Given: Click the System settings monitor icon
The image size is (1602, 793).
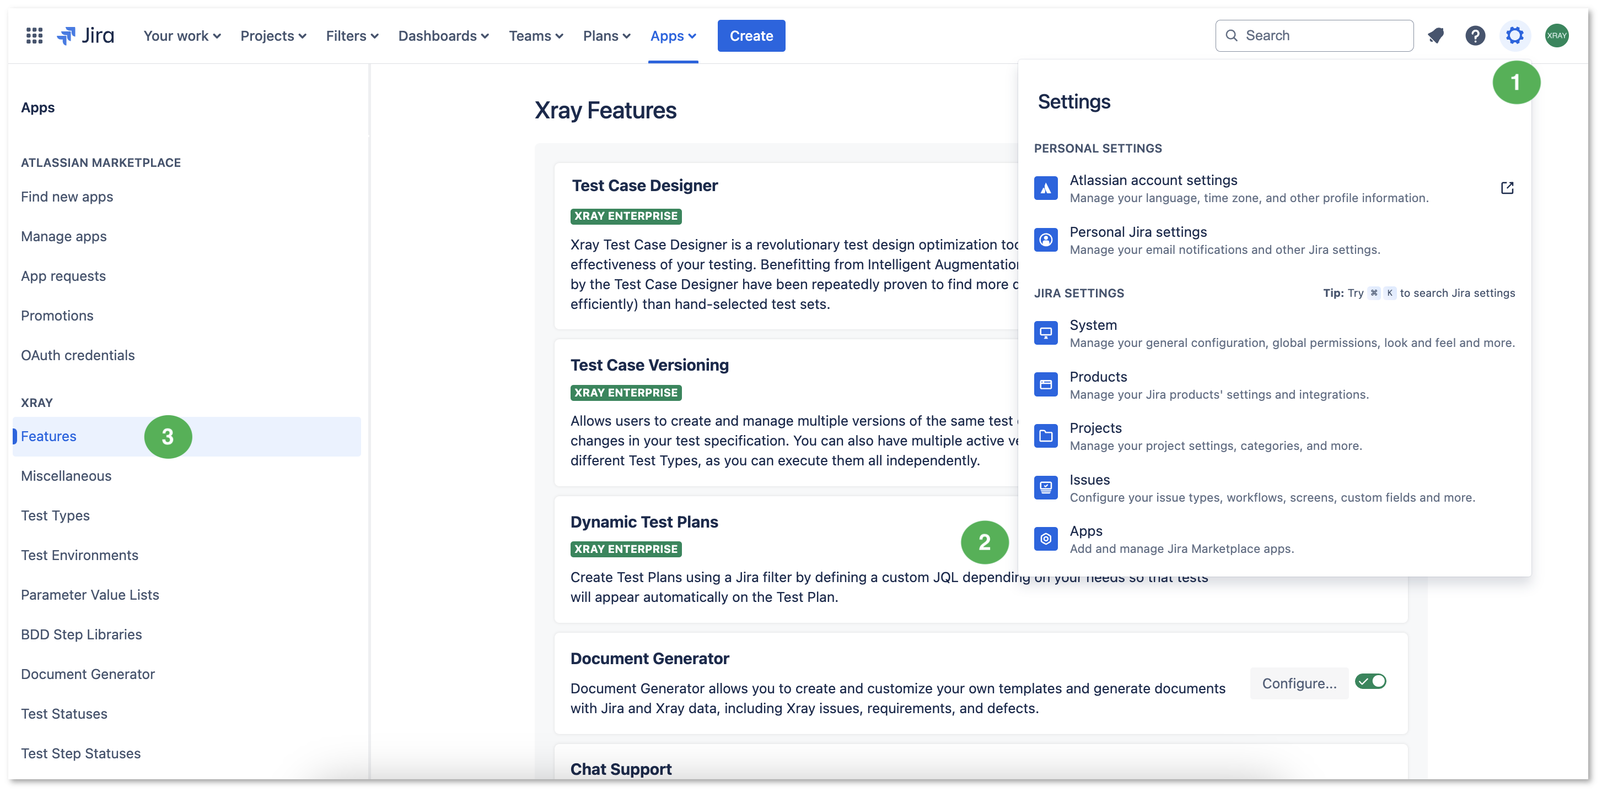Looking at the screenshot, I should click(1045, 333).
